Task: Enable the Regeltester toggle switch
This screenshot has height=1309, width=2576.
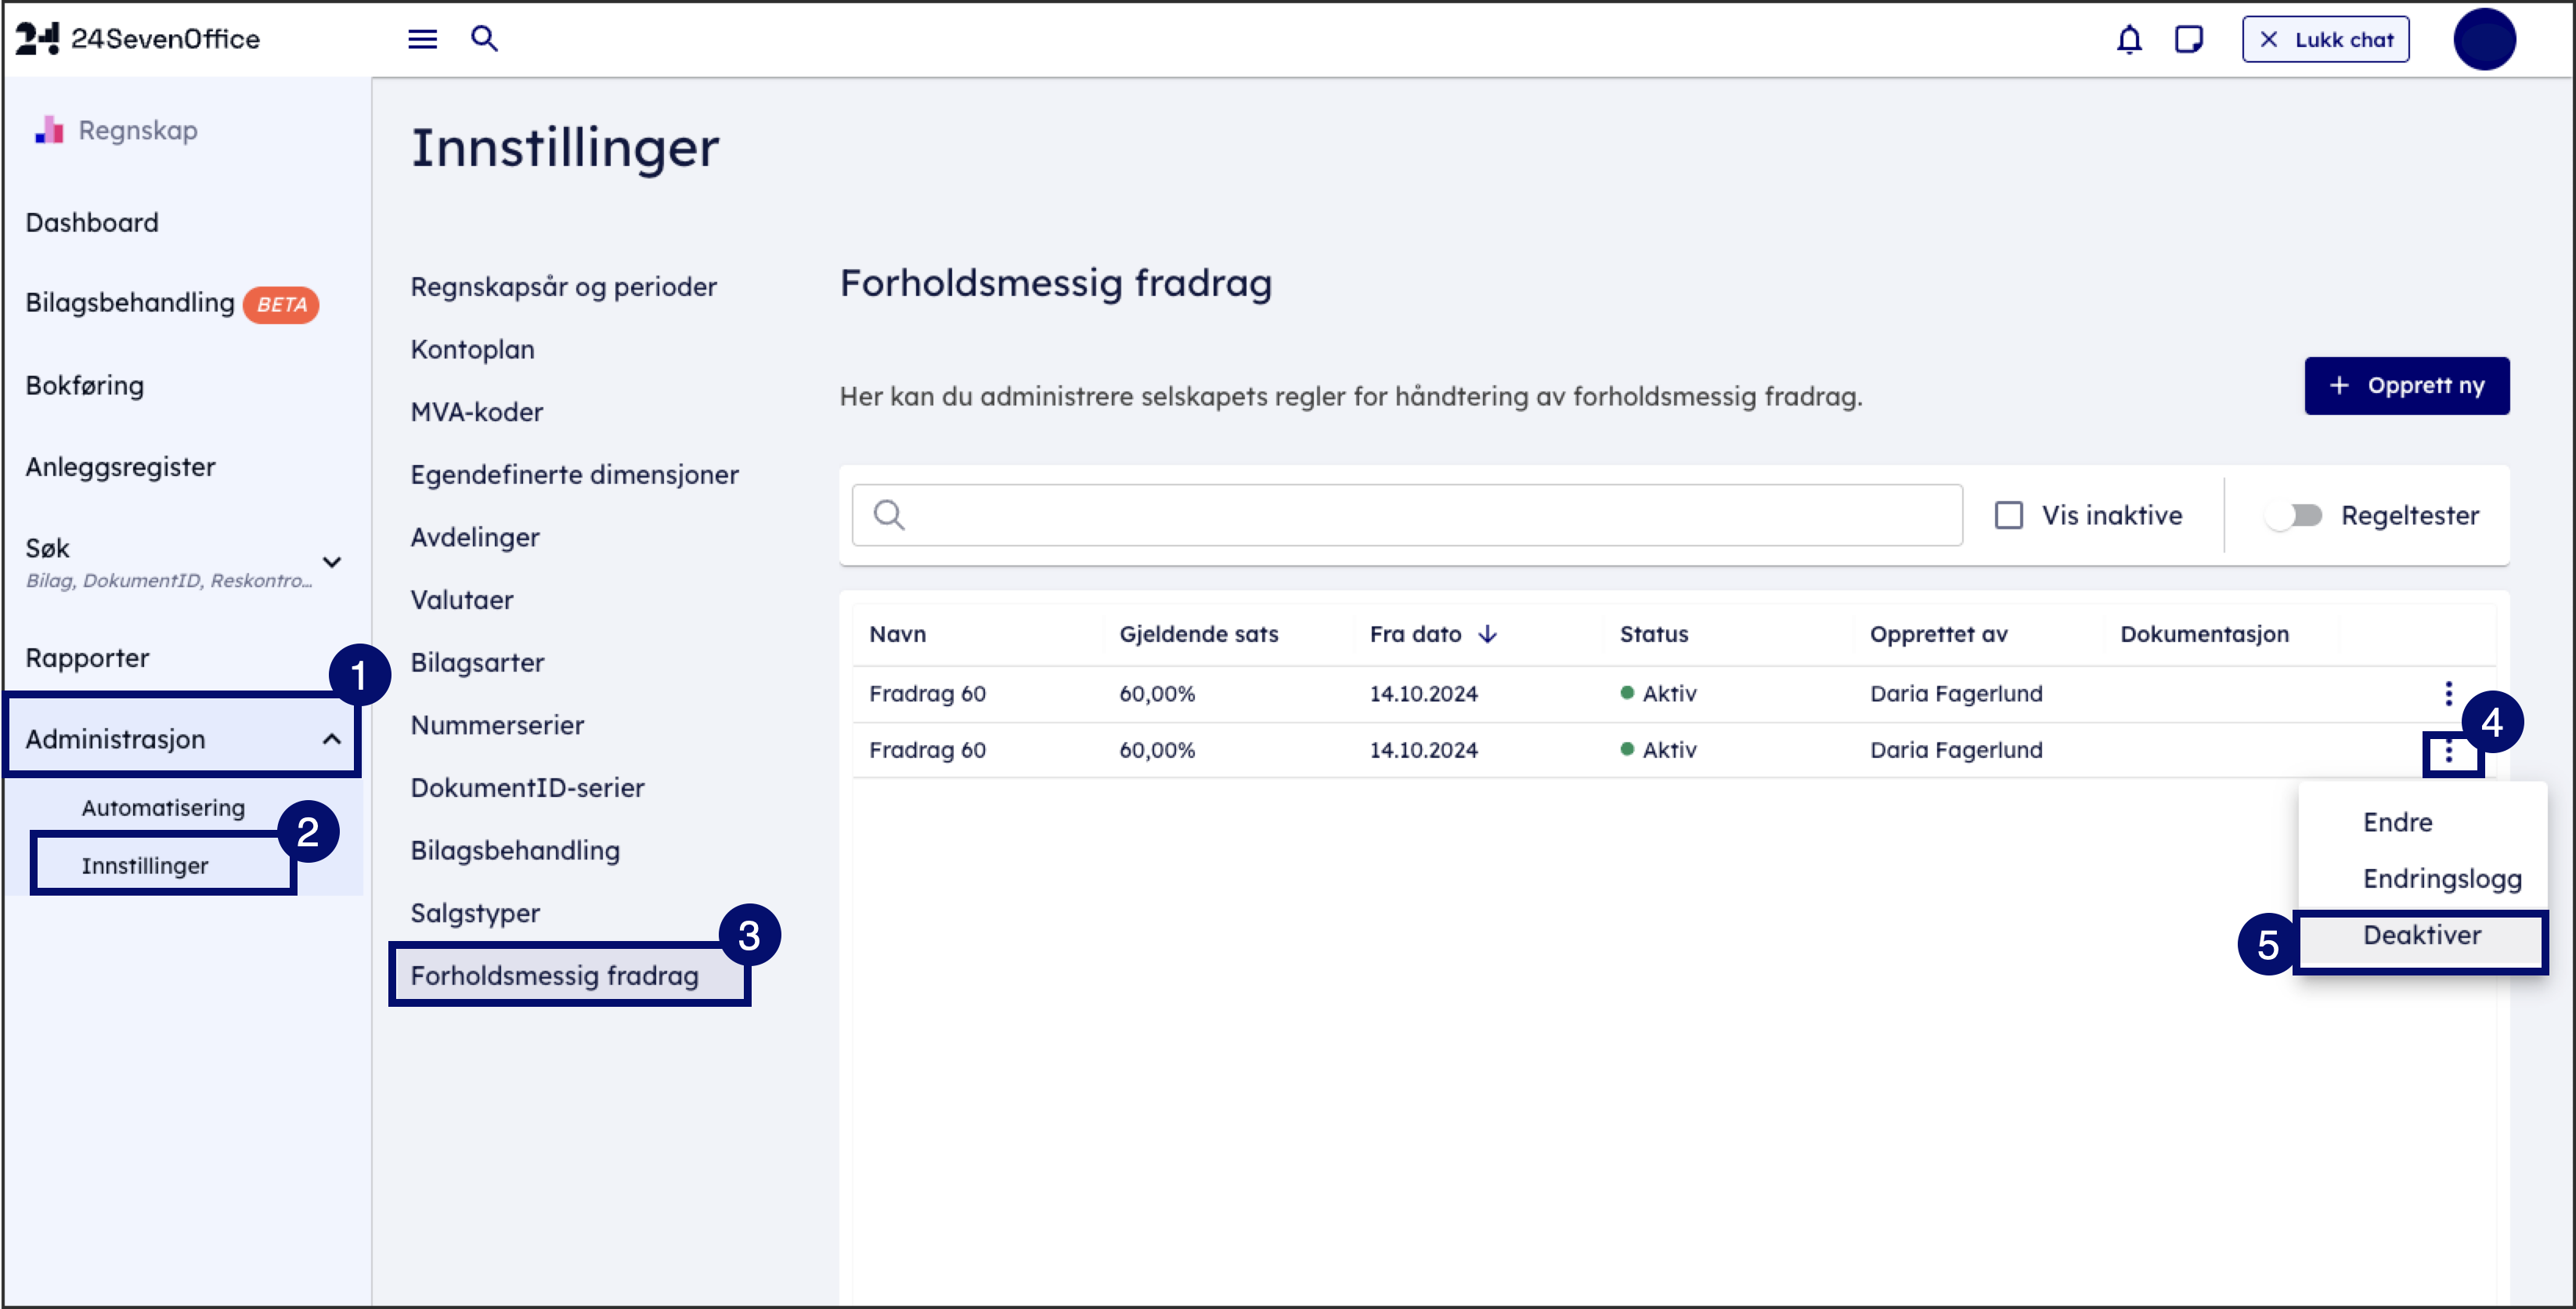Action: tap(2294, 515)
